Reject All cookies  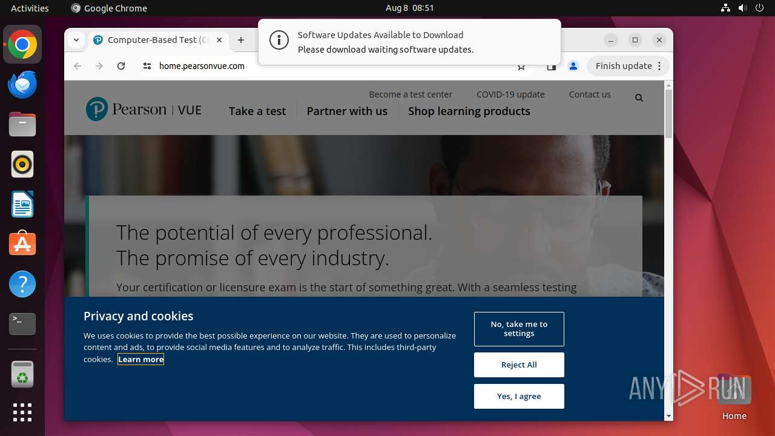(519, 365)
